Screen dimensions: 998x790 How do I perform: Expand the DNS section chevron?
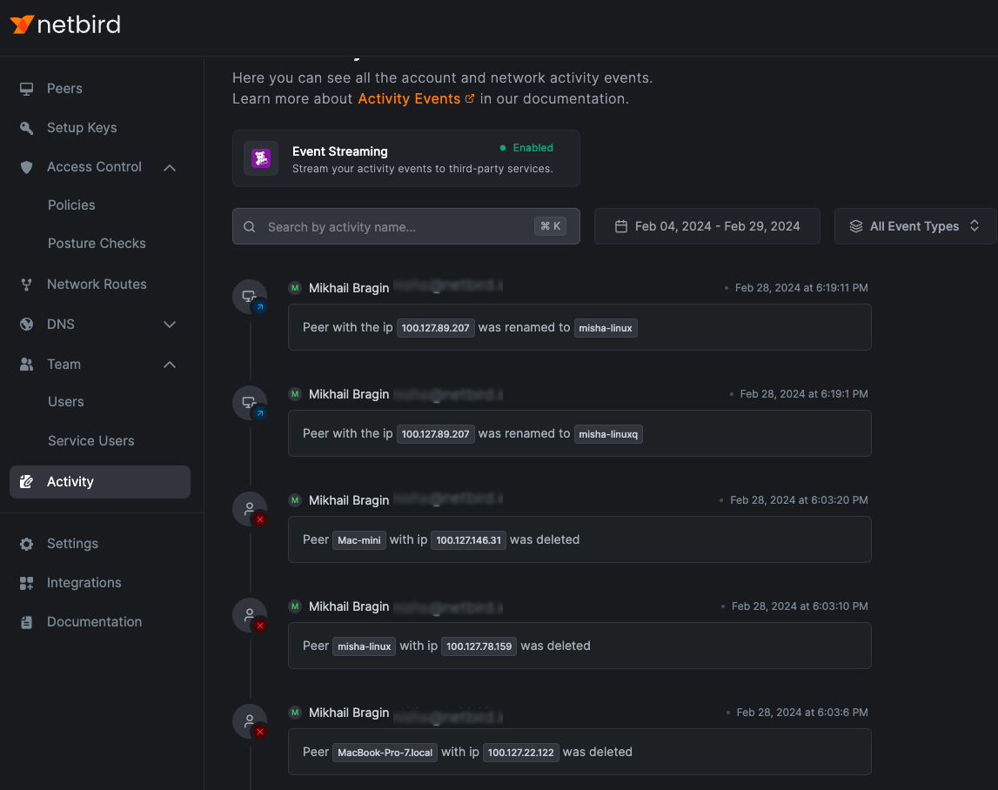click(170, 325)
